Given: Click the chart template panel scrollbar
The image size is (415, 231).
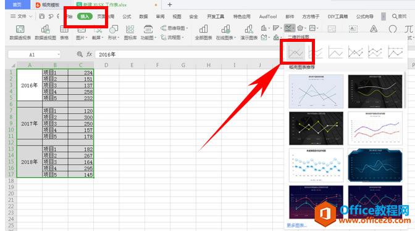Looking at the screenshot, I should [x=405, y=90].
